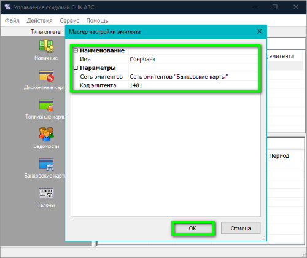Viewport: 307px width, 258px height.
Task: Click the Период column header
Action: [x=279, y=156]
